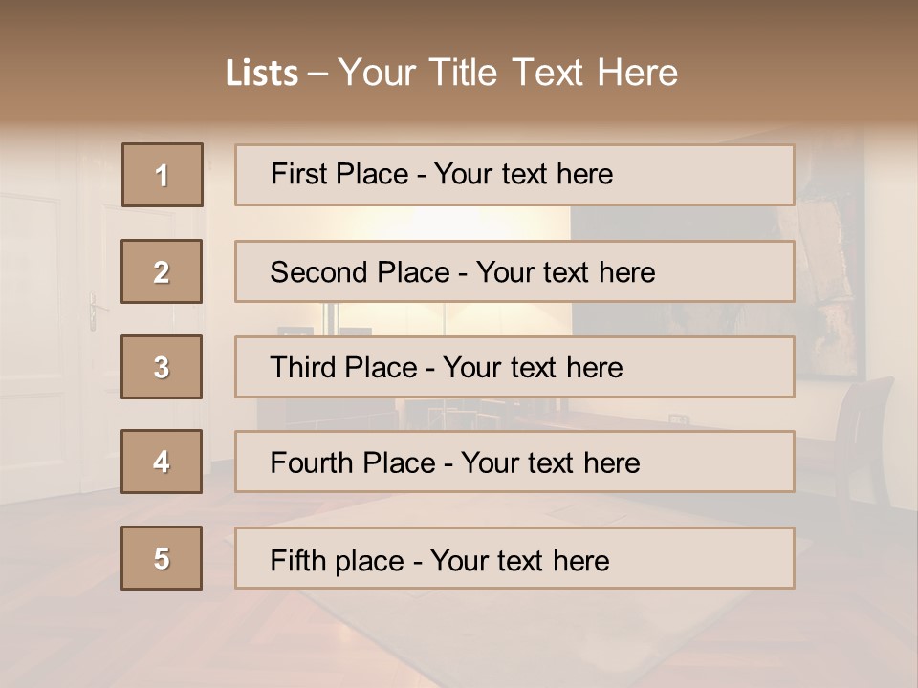Screen dimensions: 918x688
Task: Click the word Fifth in fifth bar
Action: (291, 561)
